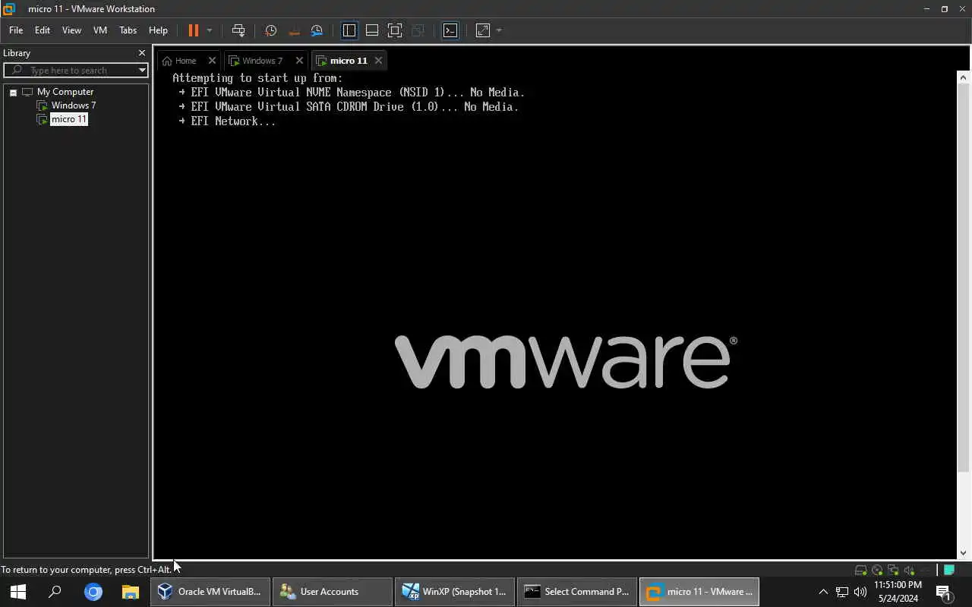Open the Edit menu
Viewport: 972px width, 607px height.
[x=43, y=30]
